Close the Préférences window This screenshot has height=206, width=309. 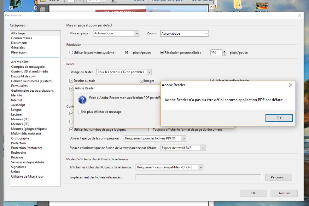coord(300,15)
